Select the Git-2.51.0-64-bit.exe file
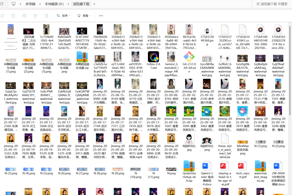The image size is (292, 195). tap(189, 57)
